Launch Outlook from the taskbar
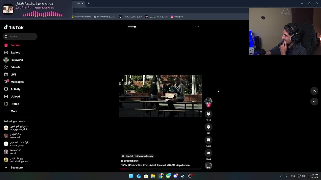 138,176
